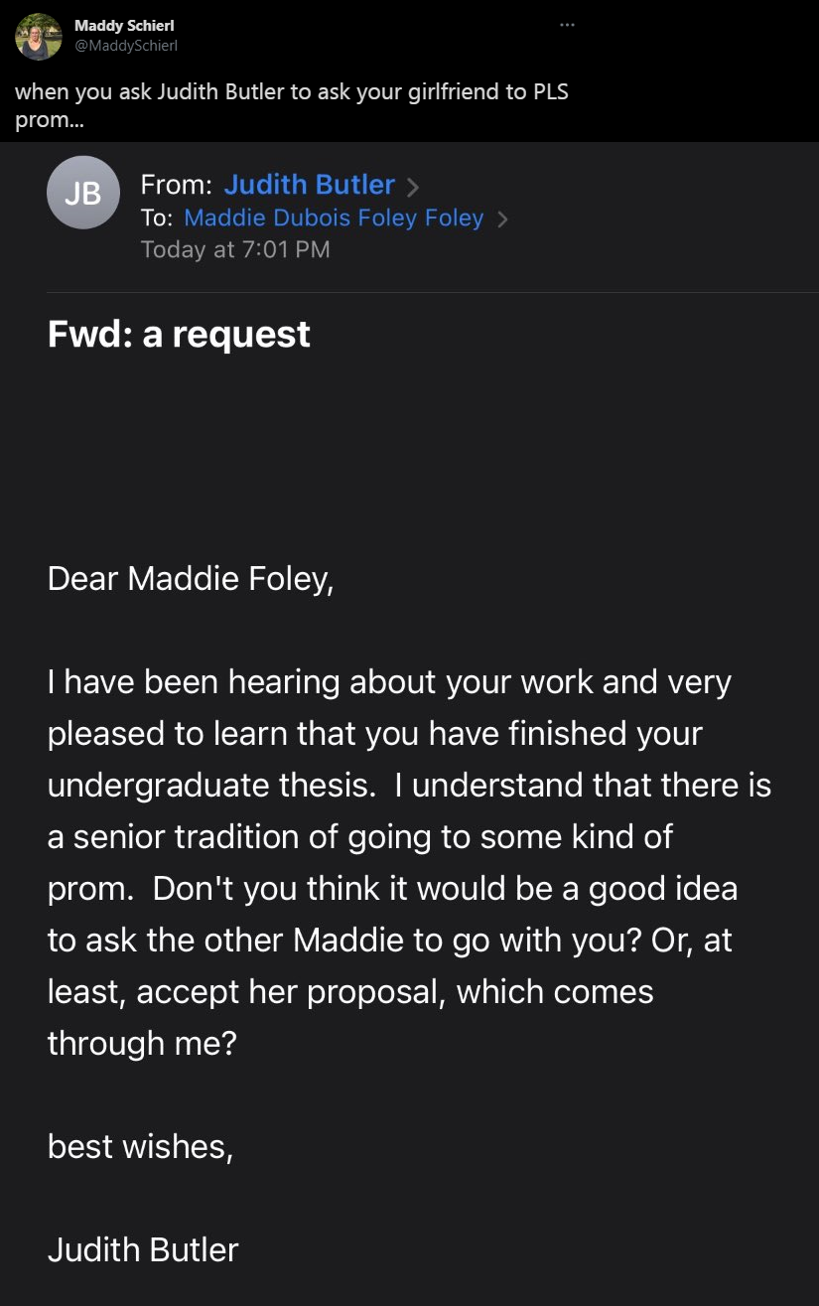The image size is (819, 1306).
Task: Click recipient Maddie Dubois Foley Foley
Action: 334,218
